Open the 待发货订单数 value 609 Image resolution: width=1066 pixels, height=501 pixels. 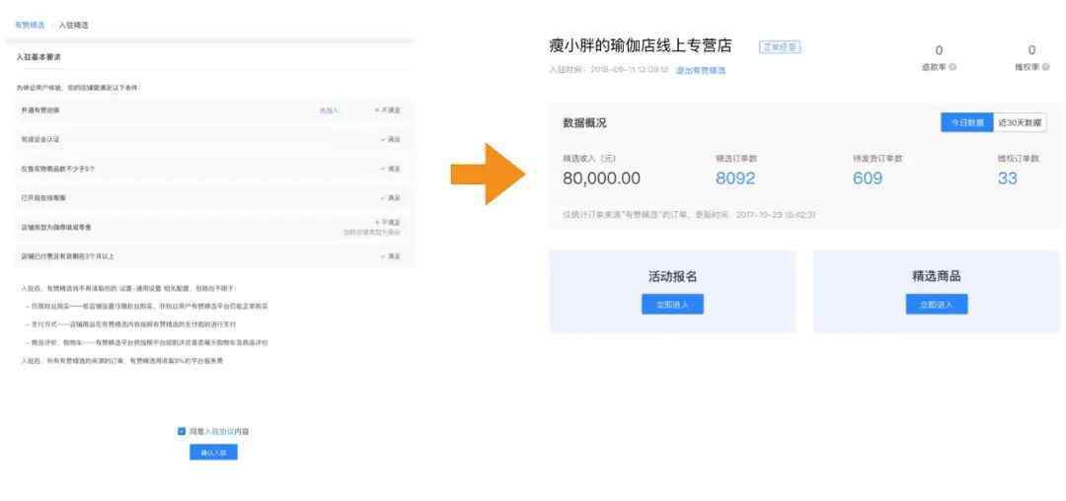coord(868,179)
